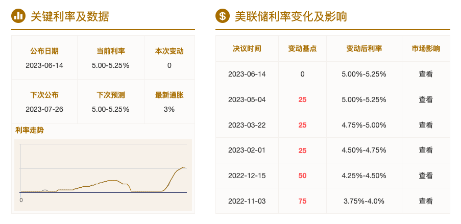Click the bar chart icon beside 关键利率及数据
461x224 pixels.
18,16
